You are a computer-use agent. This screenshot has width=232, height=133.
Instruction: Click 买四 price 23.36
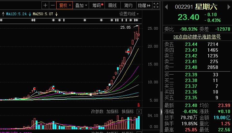click(191, 92)
